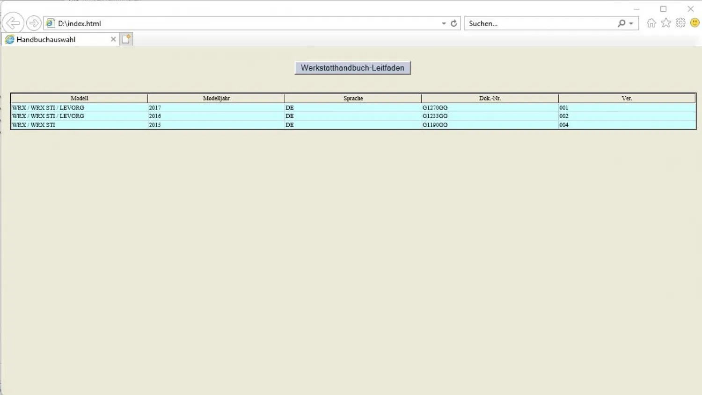Click into the Suchen search field

click(x=538, y=23)
